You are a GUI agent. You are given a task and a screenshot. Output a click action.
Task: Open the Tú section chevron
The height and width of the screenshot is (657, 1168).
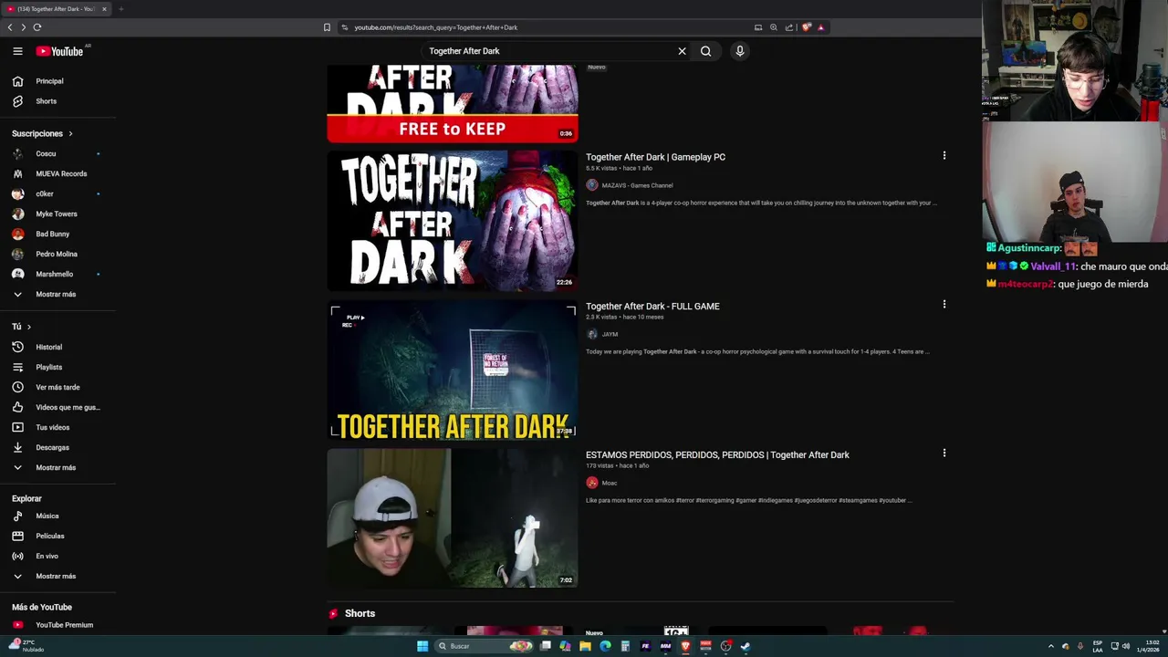(x=28, y=327)
